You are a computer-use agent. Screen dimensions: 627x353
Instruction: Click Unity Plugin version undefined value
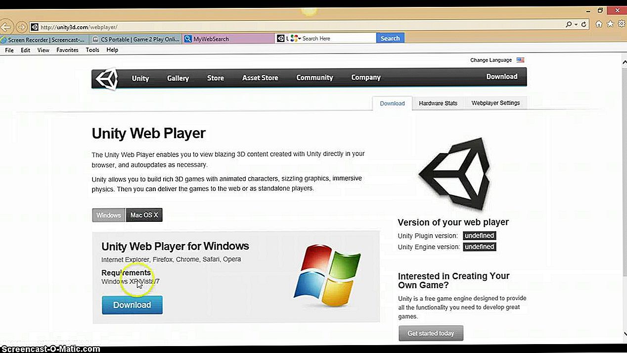point(479,236)
